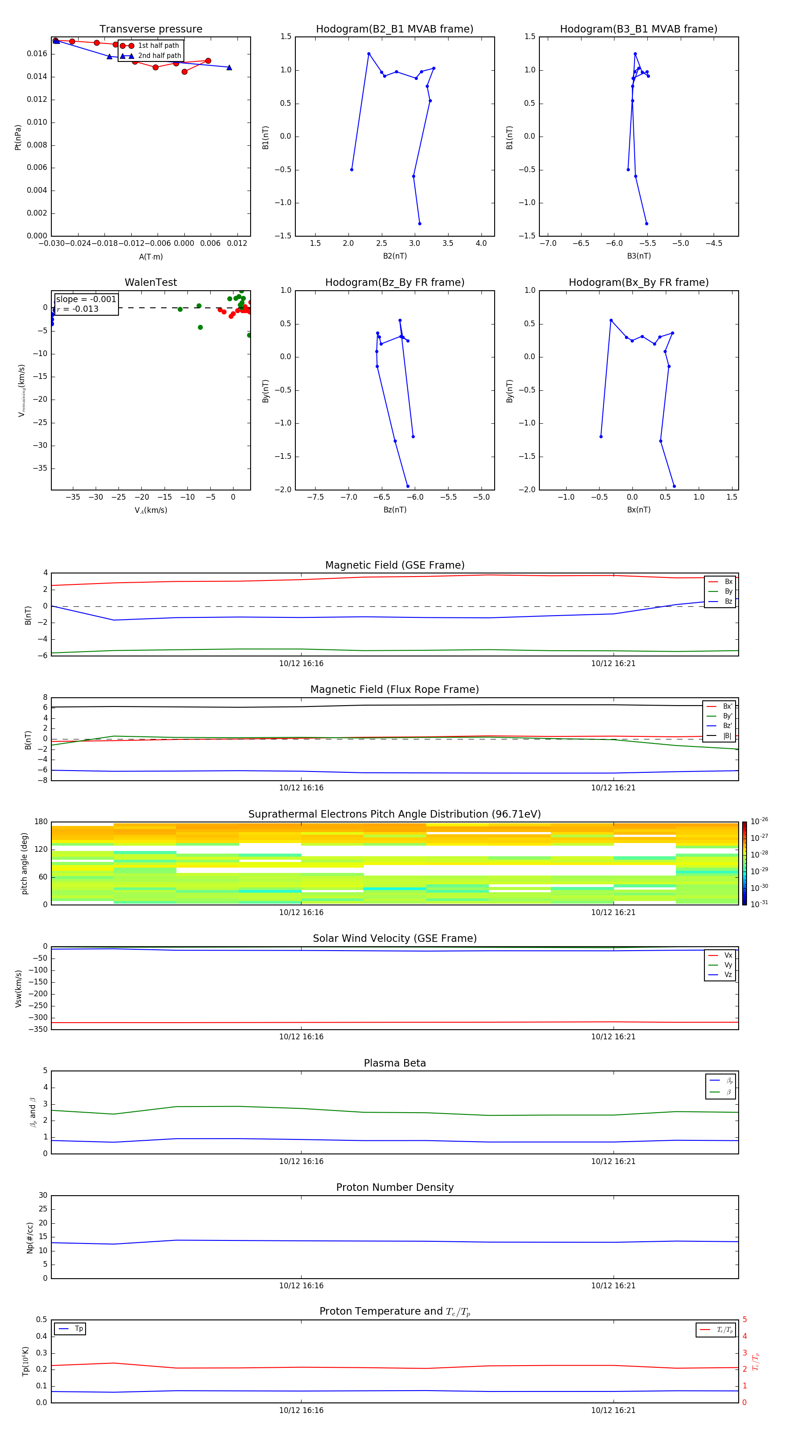
Task: Click the "Solar Wind Velocity (GSE Frame)" title
Action: click(394, 938)
